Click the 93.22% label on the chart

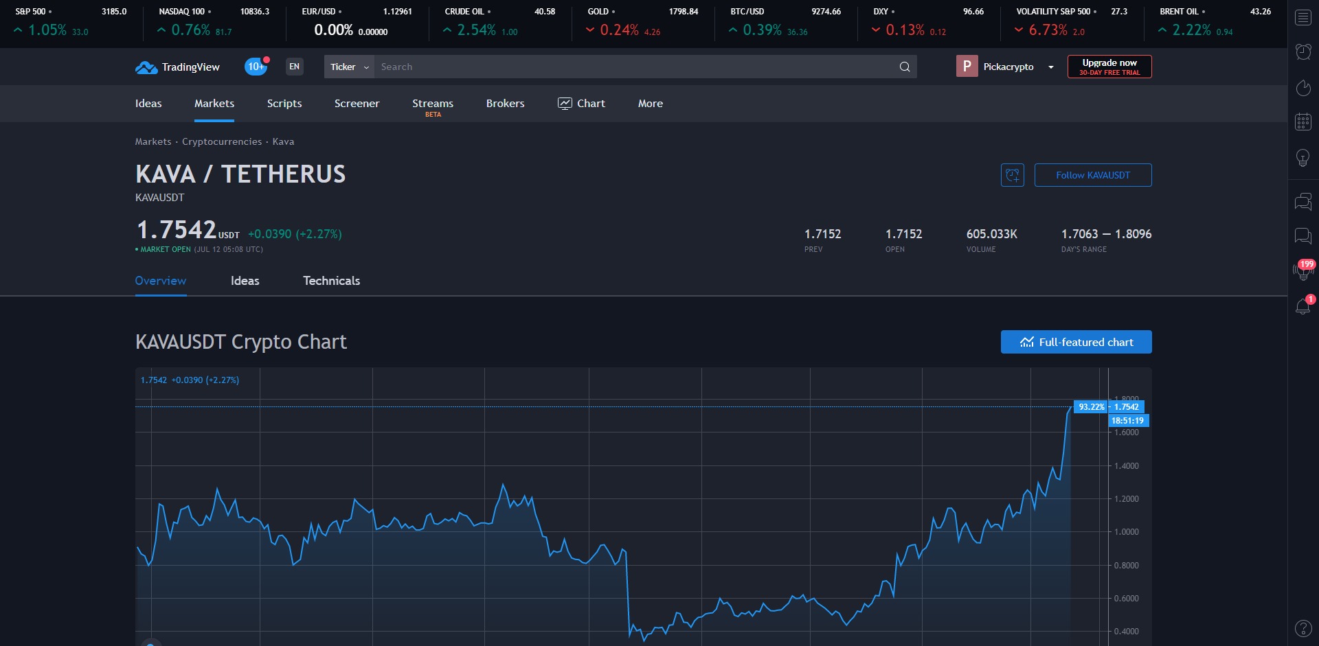coord(1091,406)
